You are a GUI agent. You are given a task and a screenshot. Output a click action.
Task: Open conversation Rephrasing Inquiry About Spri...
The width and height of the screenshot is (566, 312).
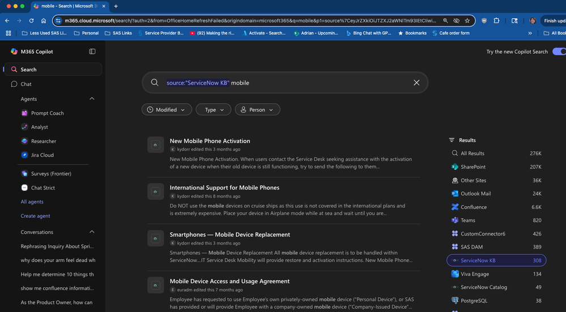click(x=57, y=246)
